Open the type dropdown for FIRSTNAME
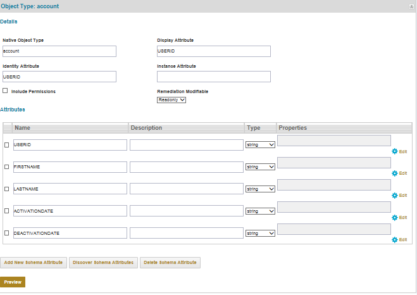 click(260, 167)
